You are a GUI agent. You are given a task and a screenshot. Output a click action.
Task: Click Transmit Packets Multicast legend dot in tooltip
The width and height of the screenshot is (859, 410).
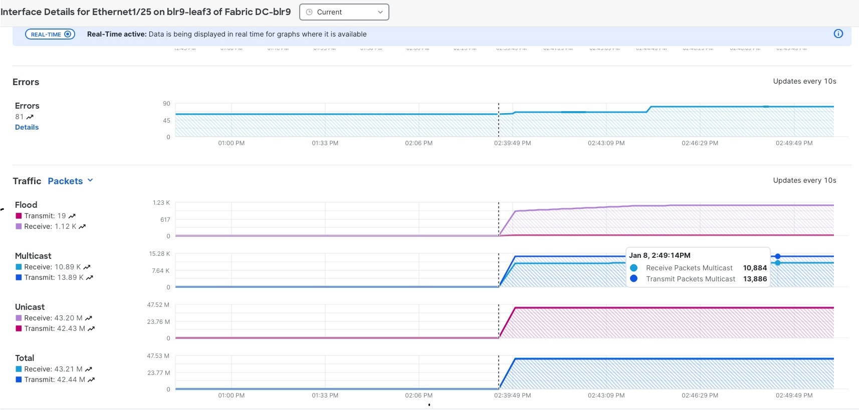point(634,279)
